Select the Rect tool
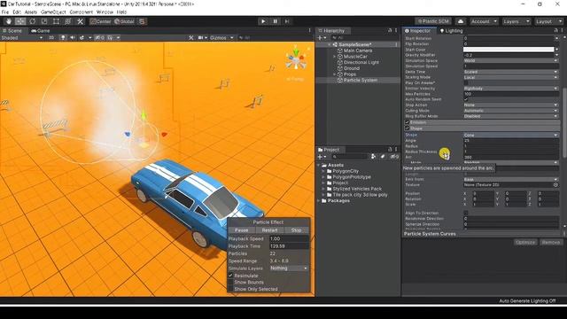 [x=56, y=21]
